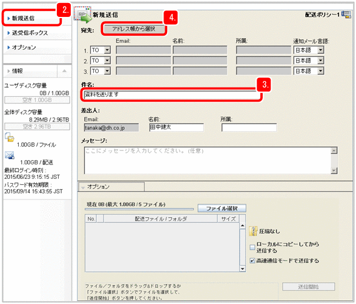Click パスワード有効期限 date text
Image resolution: width=356 pixels, height=304 pixels.
coord(33,192)
